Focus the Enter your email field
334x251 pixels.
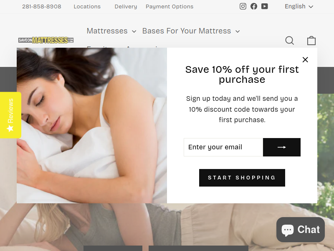(x=223, y=147)
